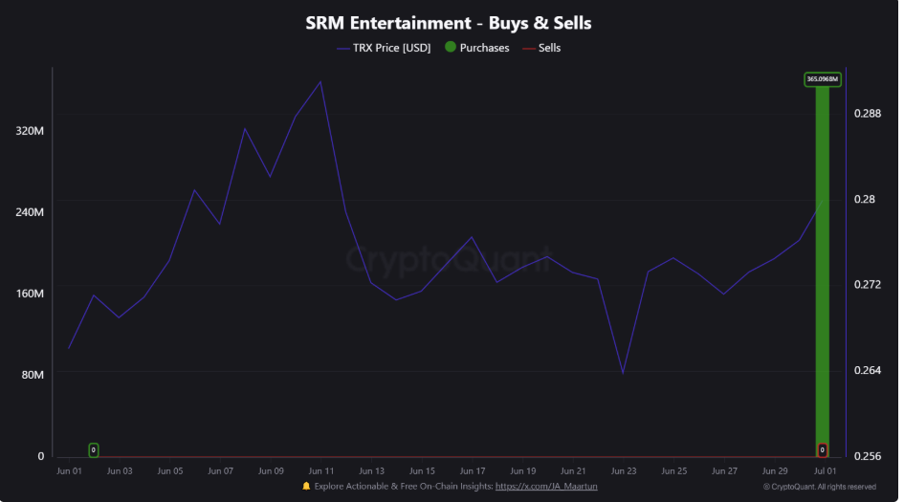Open the x.com/JA_Maartun link
This screenshot has height=502, width=904.
coord(546,487)
